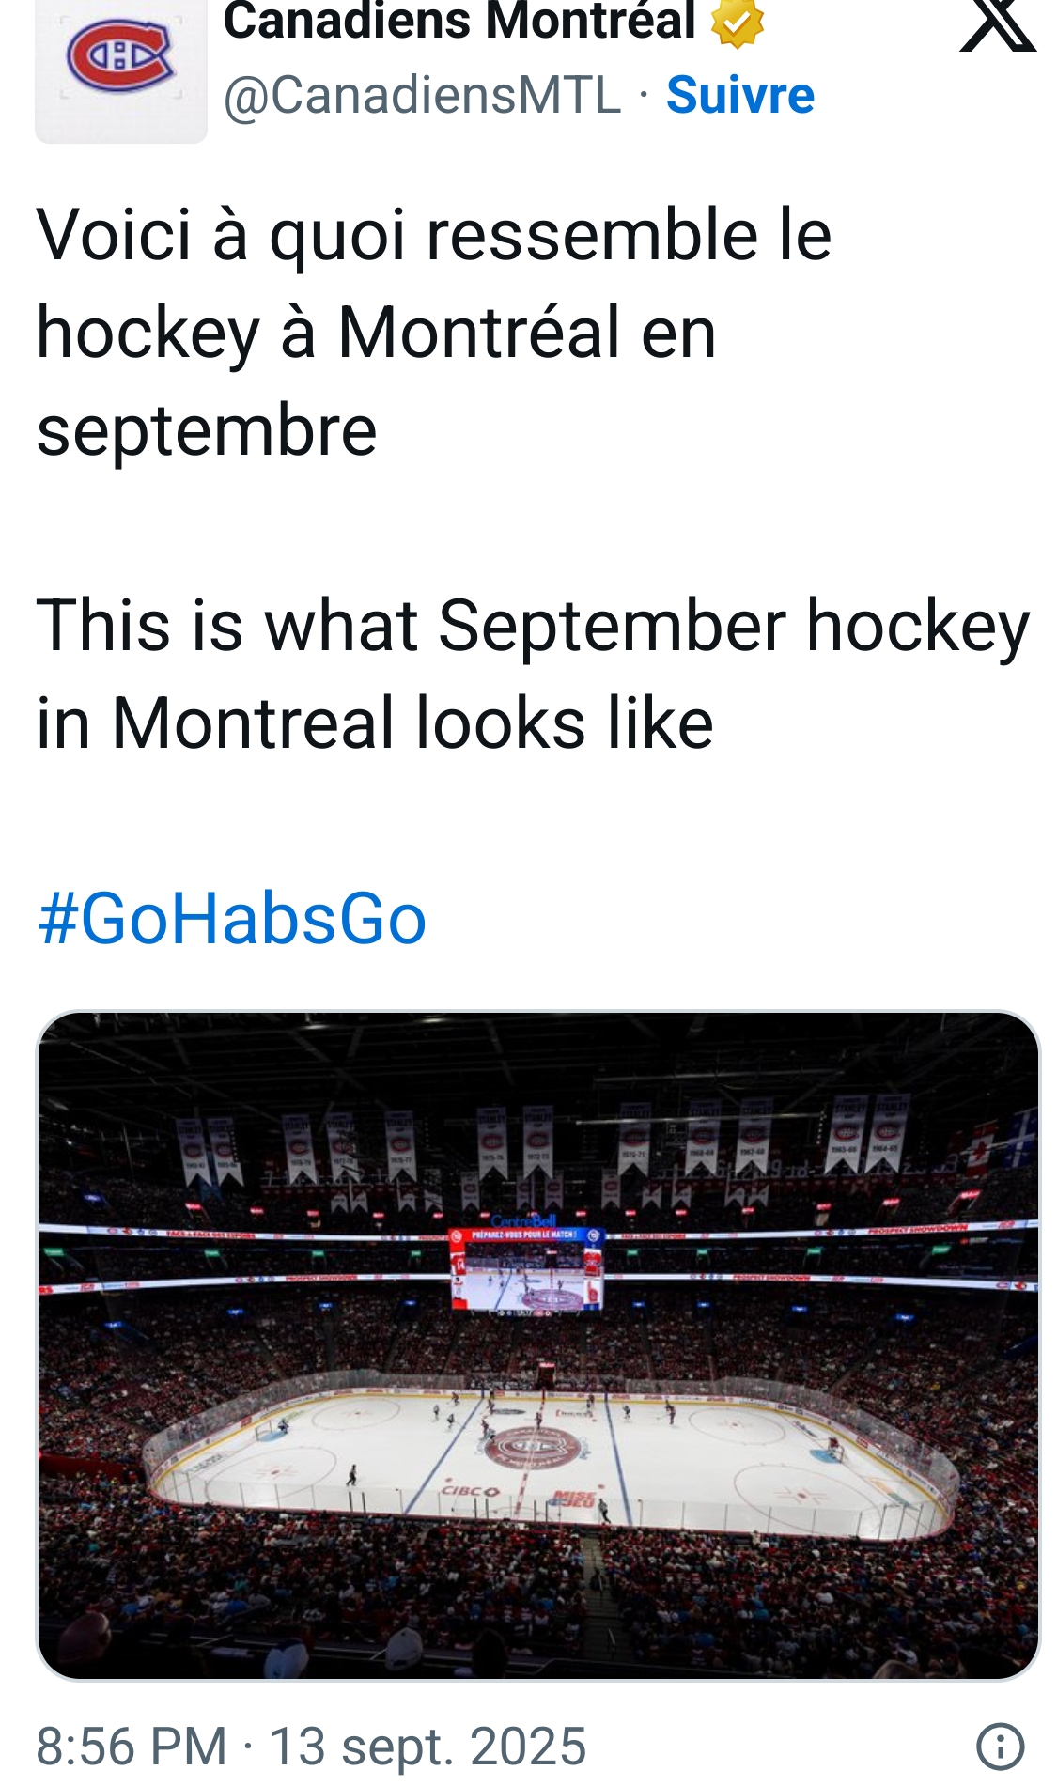The width and height of the screenshot is (1057, 1786).
Task: Click the Mise-o-jeu logo on ice
Action: click(x=573, y=1499)
